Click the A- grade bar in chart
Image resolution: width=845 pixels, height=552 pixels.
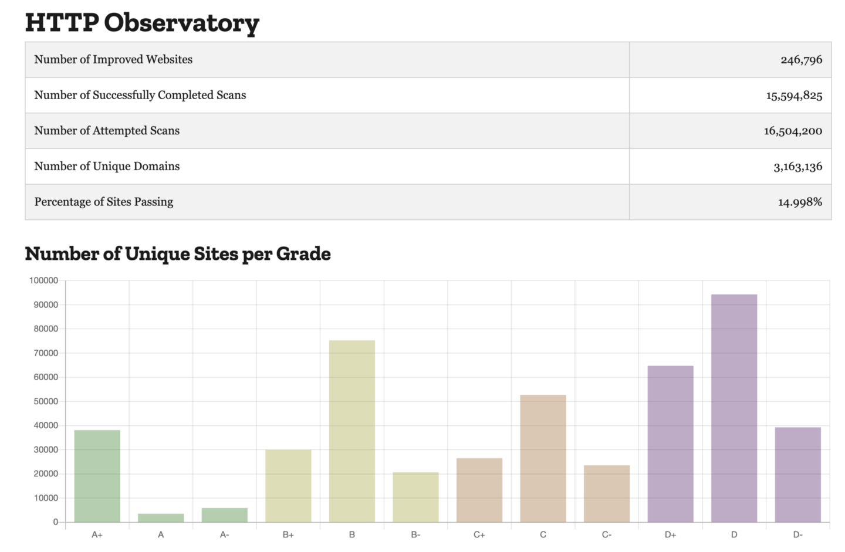[x=225, y=515]
